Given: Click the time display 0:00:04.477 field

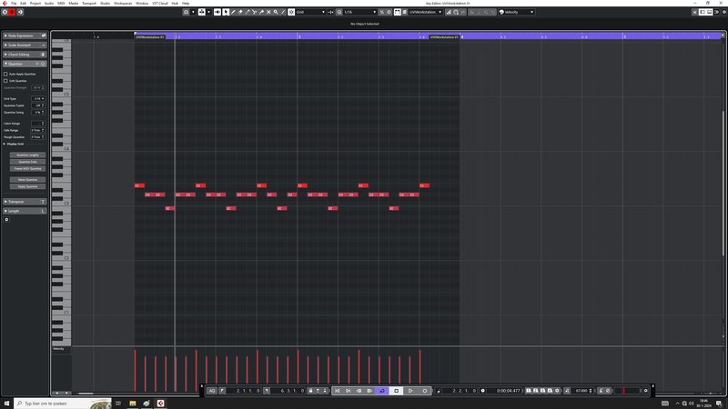Looking at the screenshot, I should 509,391.
